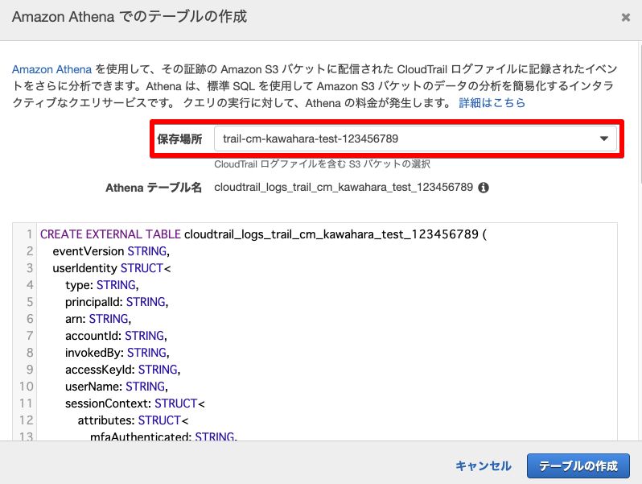The height and width of the screenshot is (484, 642).
Task: Click the principalId: STRING line
Action: click(117, 302)
